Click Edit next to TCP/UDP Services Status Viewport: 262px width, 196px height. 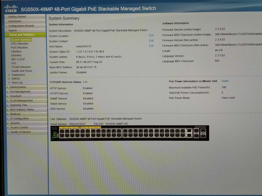click(x=85, y=82)
